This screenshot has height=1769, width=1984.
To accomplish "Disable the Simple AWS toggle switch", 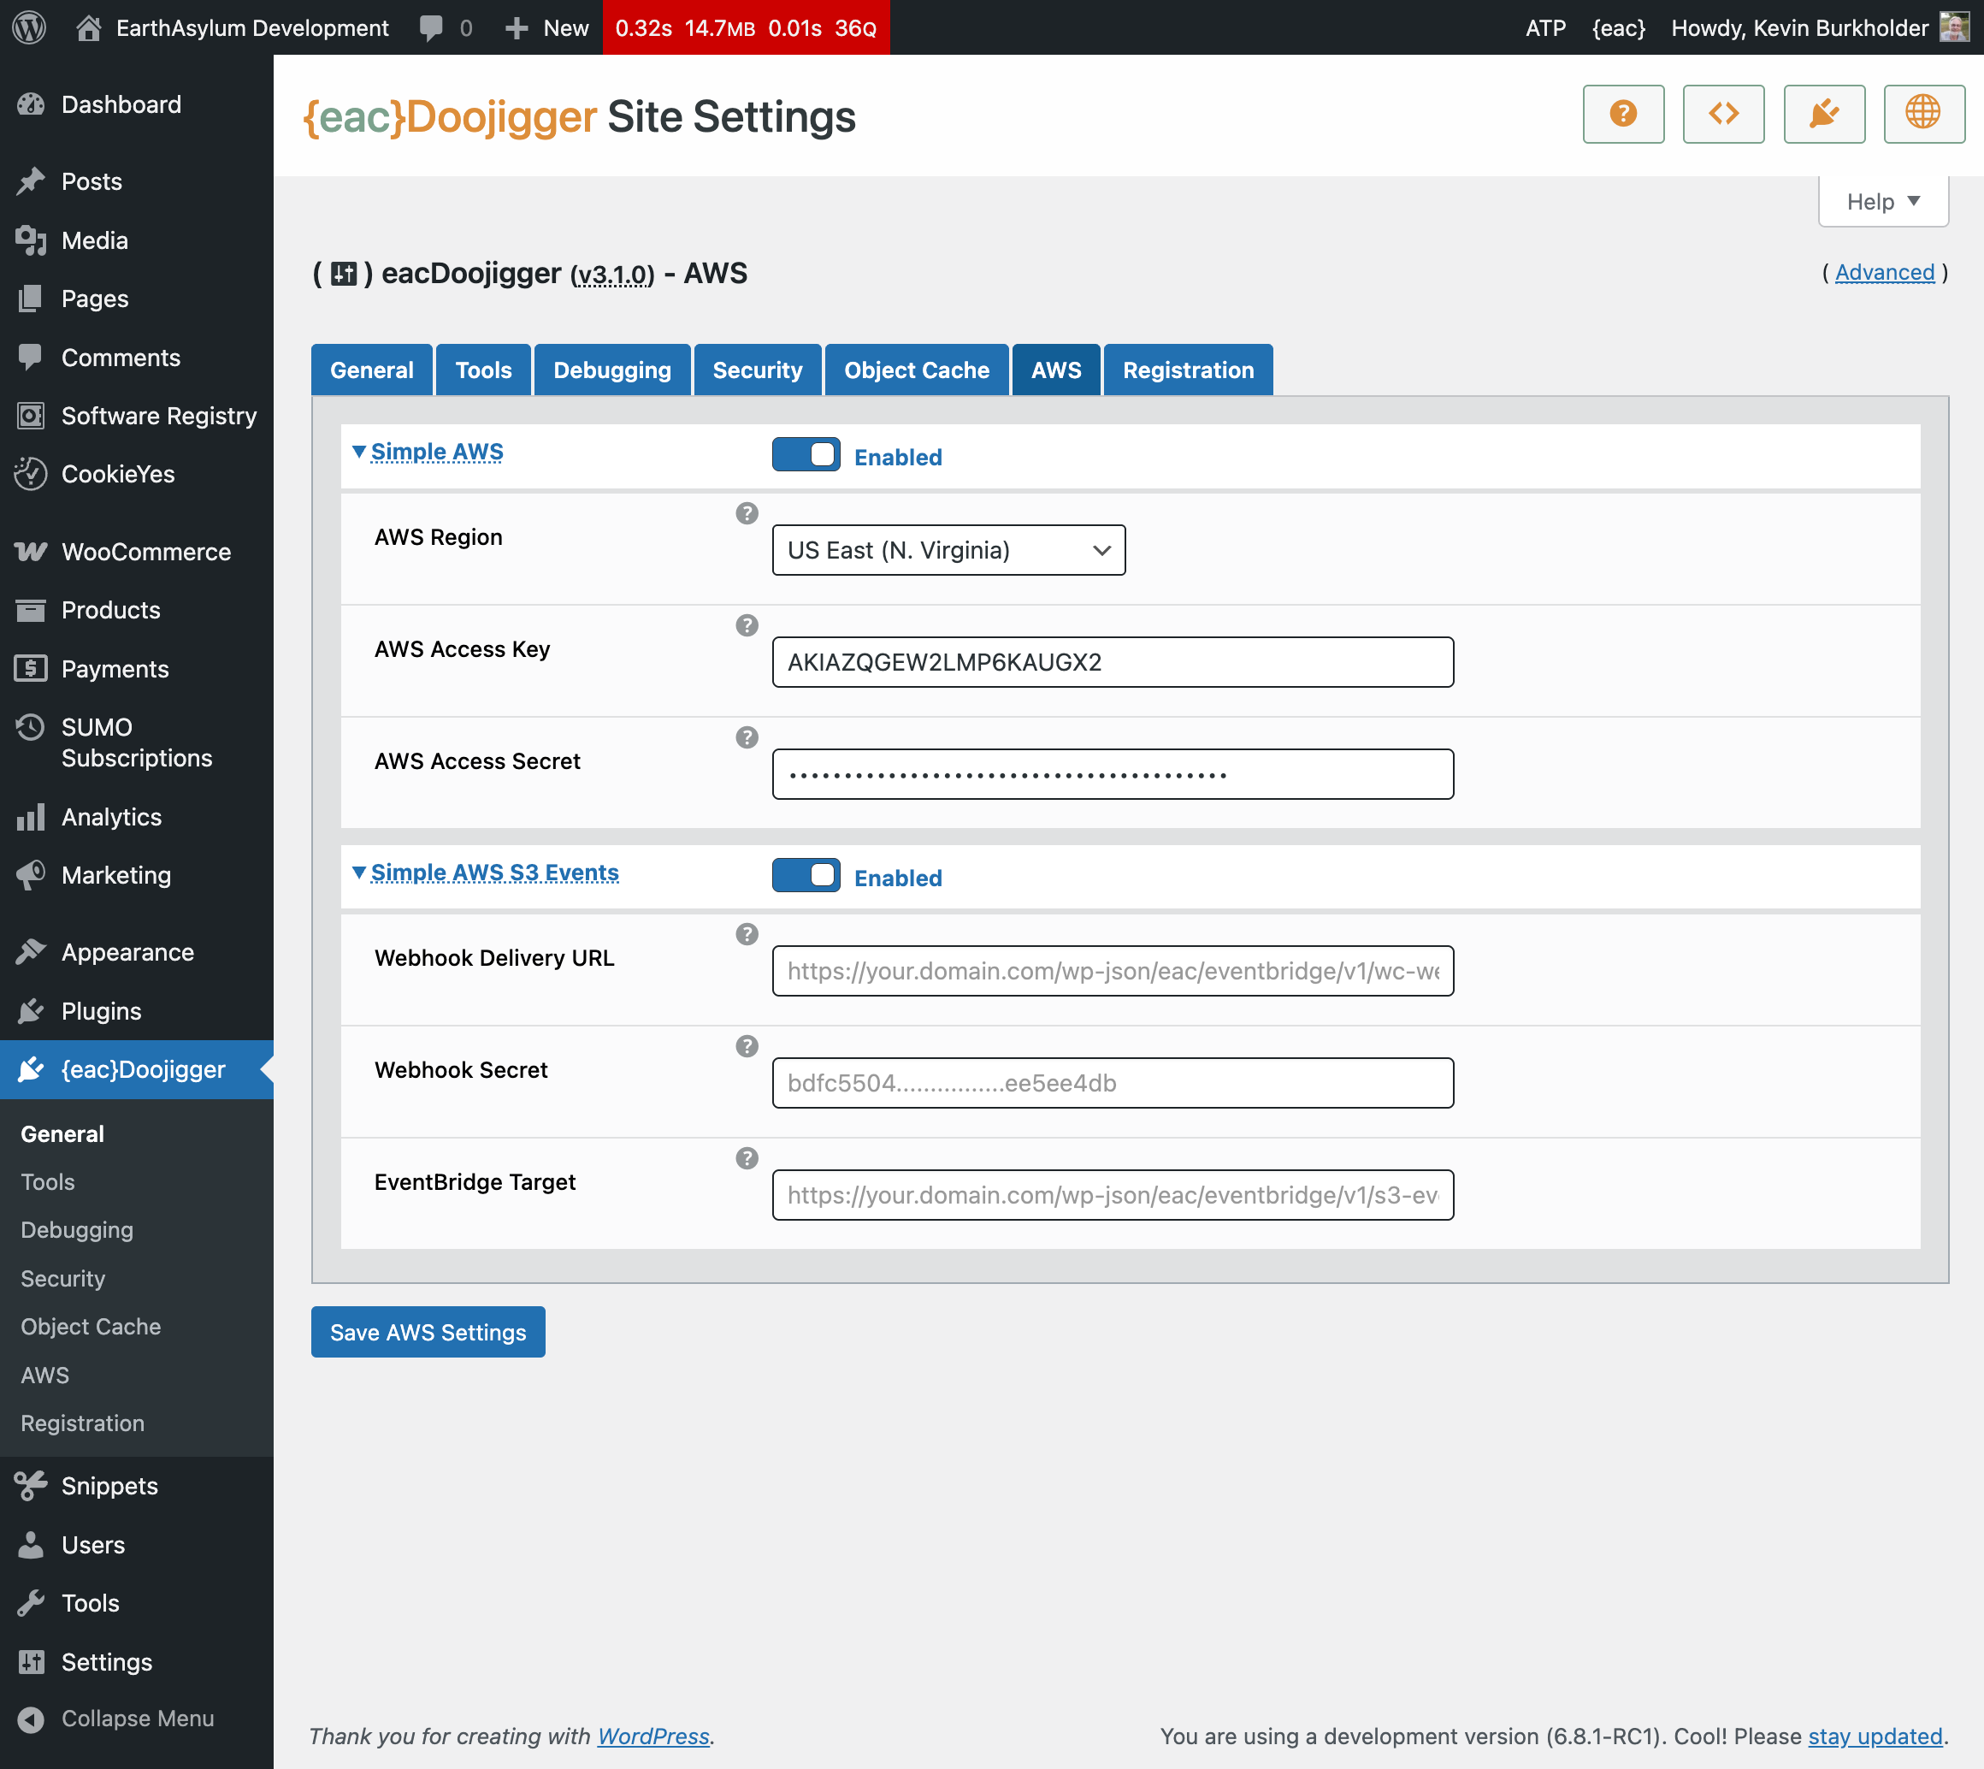I will click(x=806, y=455).
